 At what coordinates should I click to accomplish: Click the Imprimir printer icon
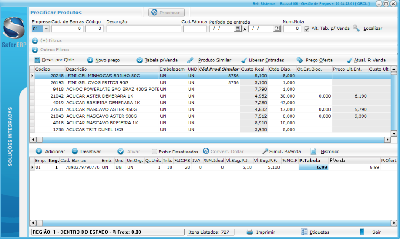250,232
